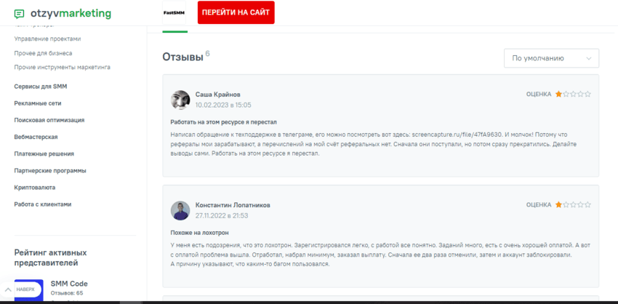
Task: Click the Отзывов: 65 text
Action: coord(67,293)
